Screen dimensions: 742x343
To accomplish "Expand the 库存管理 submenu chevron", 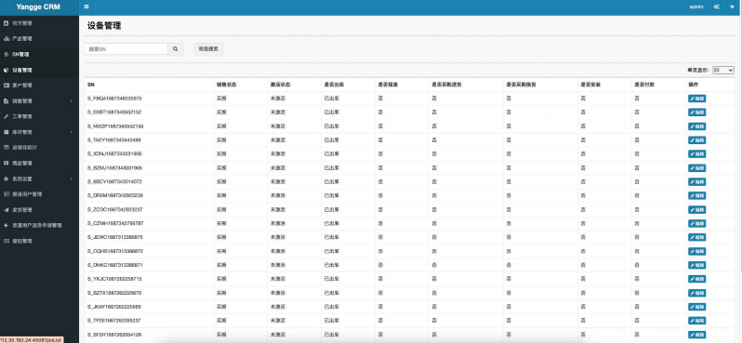I will tap(72, 132).
